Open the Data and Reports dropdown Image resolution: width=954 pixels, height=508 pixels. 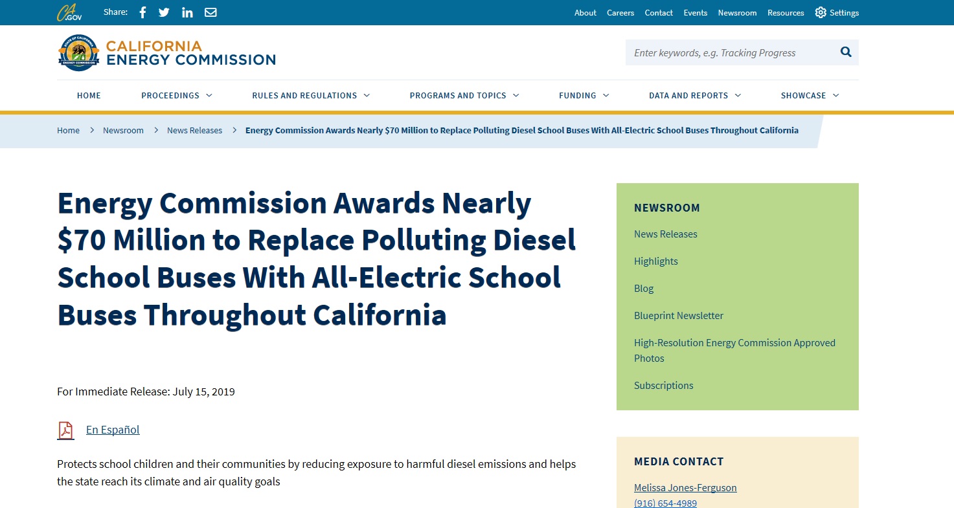[x=695, y=95]
